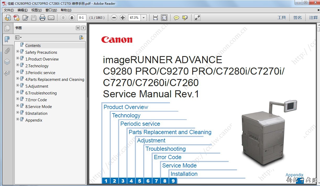Open the Layers panel icon

point(7,62)
